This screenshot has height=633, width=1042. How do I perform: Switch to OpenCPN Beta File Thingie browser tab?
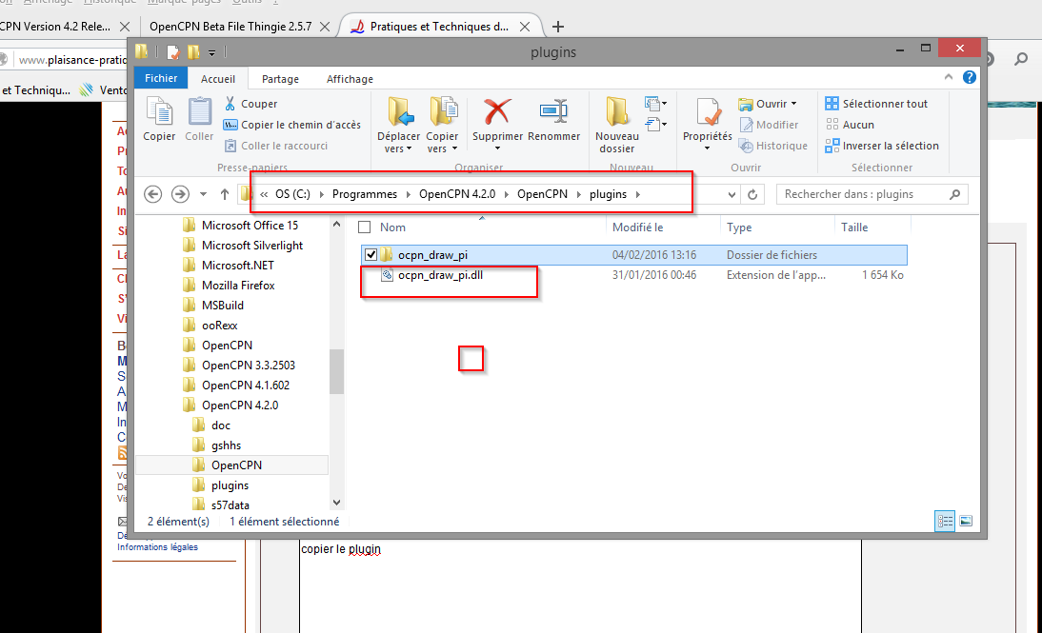230,27
